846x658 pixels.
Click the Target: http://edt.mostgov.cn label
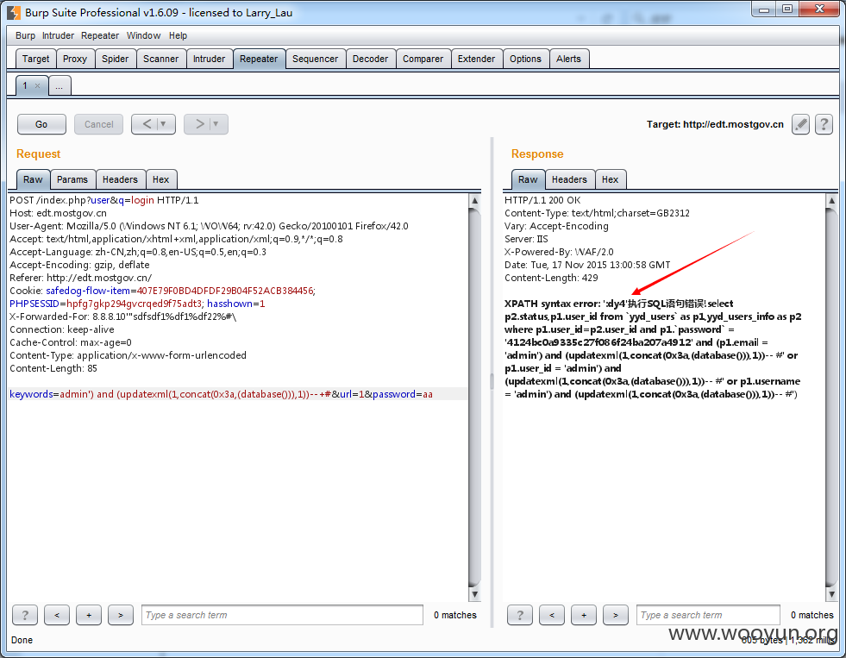715,124
